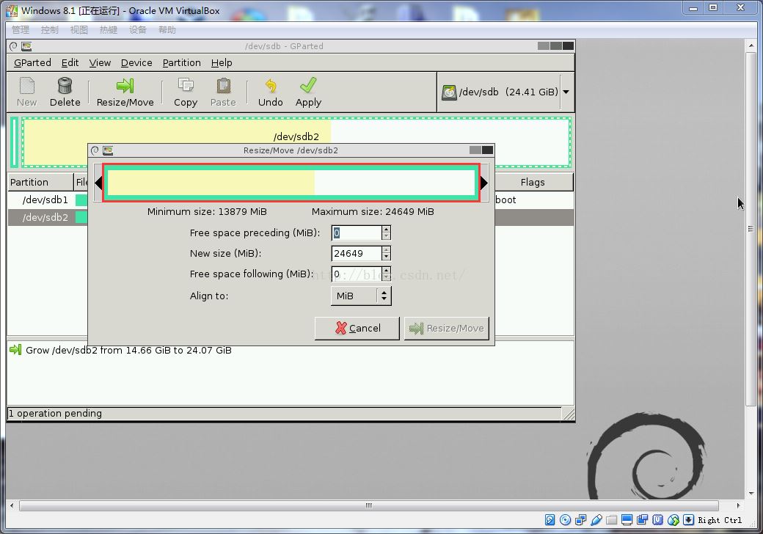Click the New partition toolbar icon

(x=26, y=92)
